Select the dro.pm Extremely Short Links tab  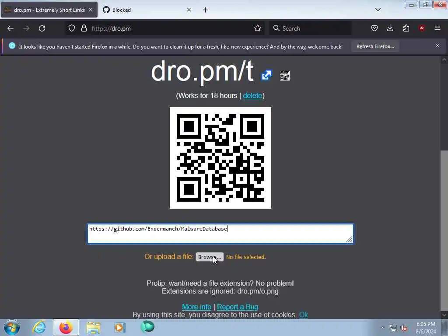tap(49, 10)
